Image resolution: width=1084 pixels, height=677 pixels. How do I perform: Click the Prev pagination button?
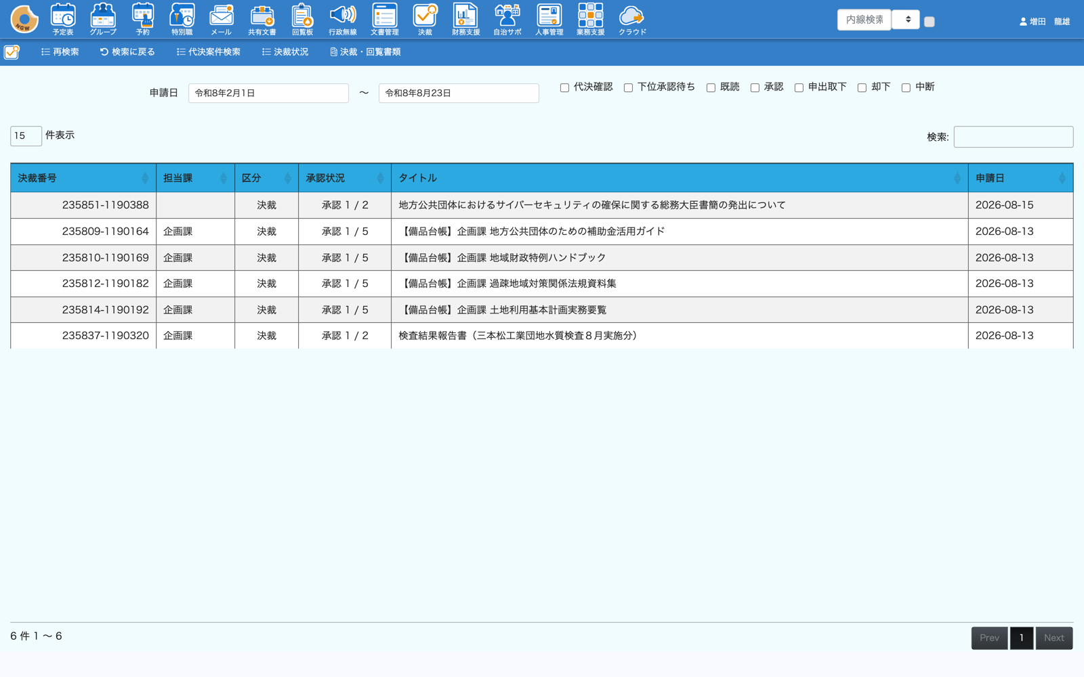click(989, 638)
